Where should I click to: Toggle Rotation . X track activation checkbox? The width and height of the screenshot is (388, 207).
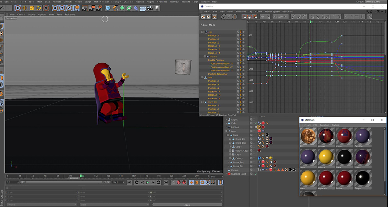(238, 46)
